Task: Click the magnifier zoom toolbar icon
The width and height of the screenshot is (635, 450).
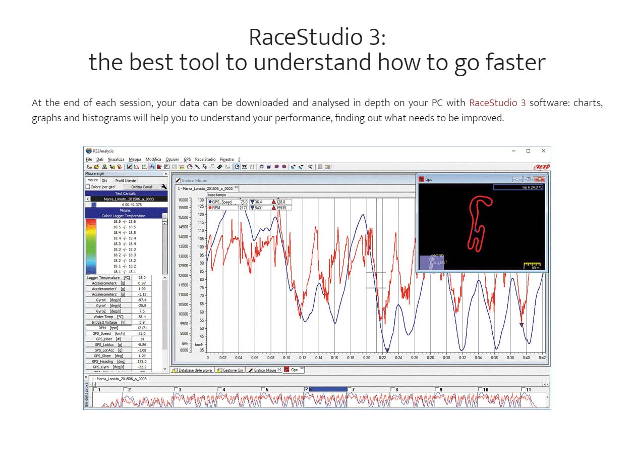Action: coord(310,167)
